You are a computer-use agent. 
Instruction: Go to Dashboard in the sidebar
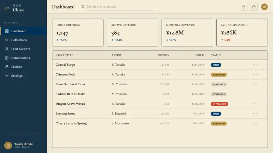[x=23, y=31]
